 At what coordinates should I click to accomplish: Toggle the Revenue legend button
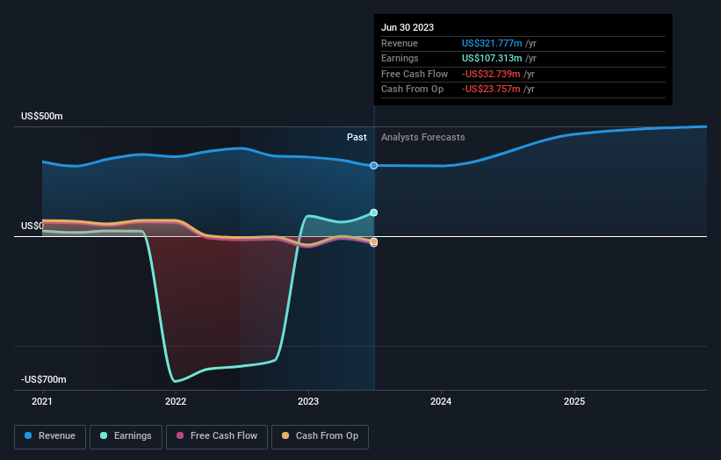50,436
